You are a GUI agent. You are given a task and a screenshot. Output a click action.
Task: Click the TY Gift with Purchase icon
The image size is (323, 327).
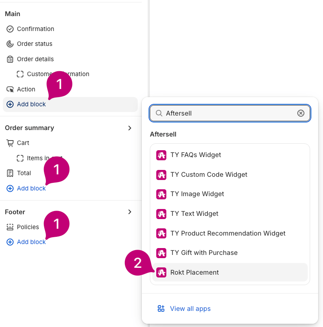coord(161,253)
